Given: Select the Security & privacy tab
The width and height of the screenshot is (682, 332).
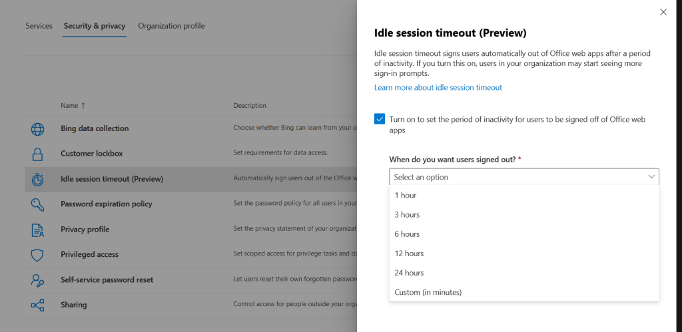Looking at the screenshot, I should pyautogui.click(x=95, y=26).
